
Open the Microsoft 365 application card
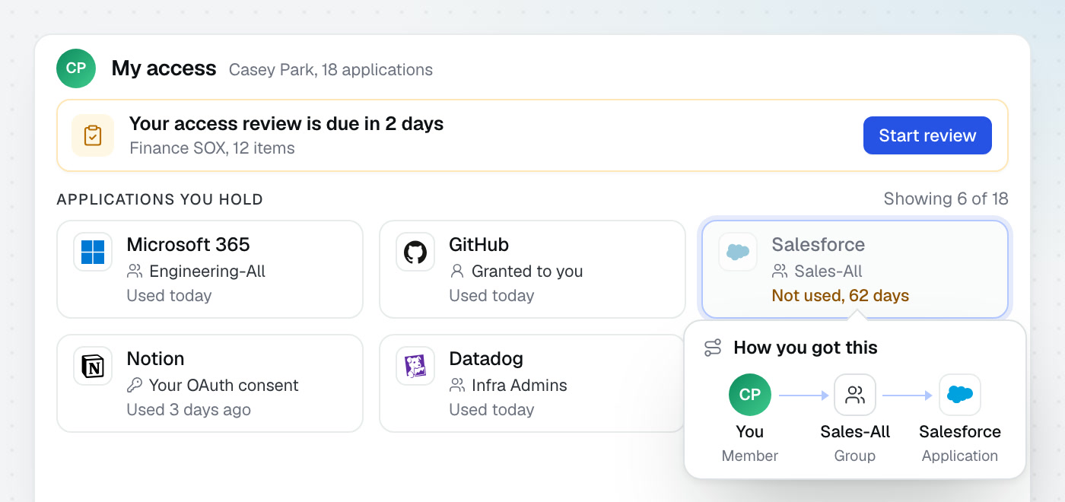(210, 269)
